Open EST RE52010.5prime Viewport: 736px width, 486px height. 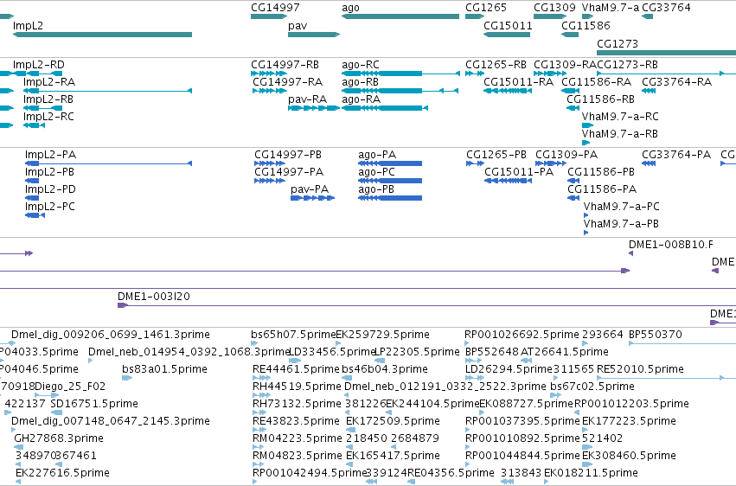[x=640, y=369]
